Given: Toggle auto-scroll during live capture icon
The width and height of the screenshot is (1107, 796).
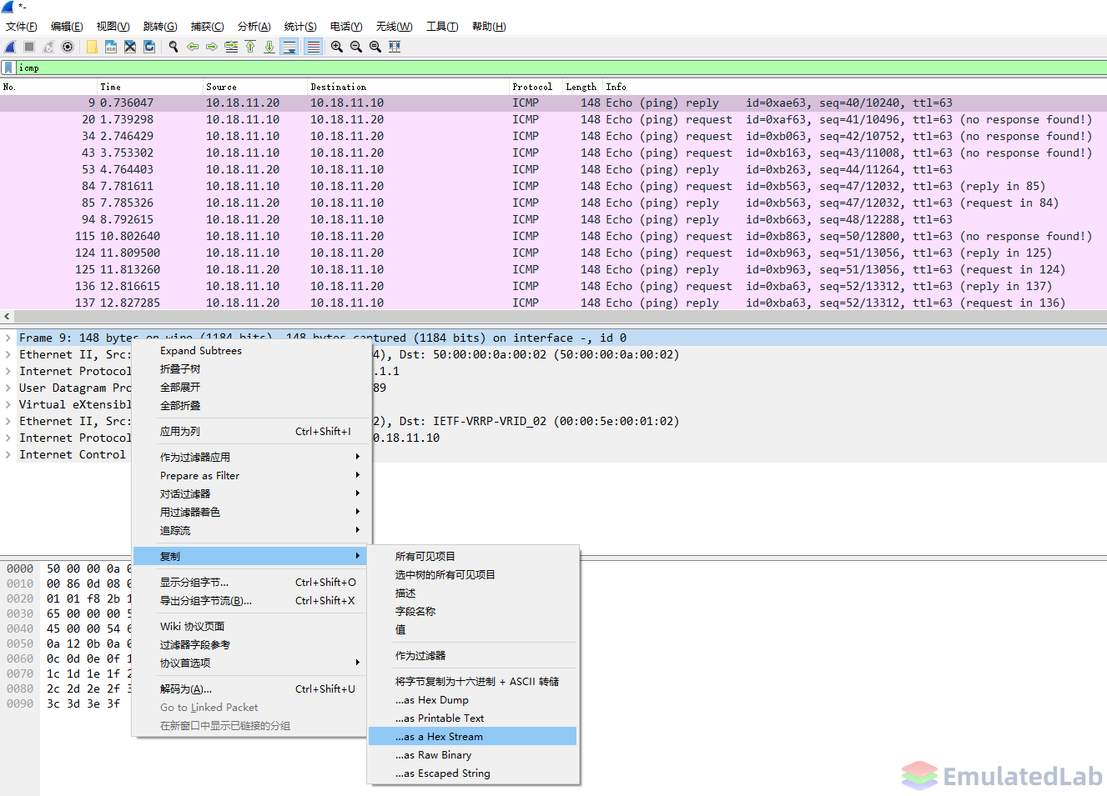Looking at the screenshot, I should click(289, 47).
